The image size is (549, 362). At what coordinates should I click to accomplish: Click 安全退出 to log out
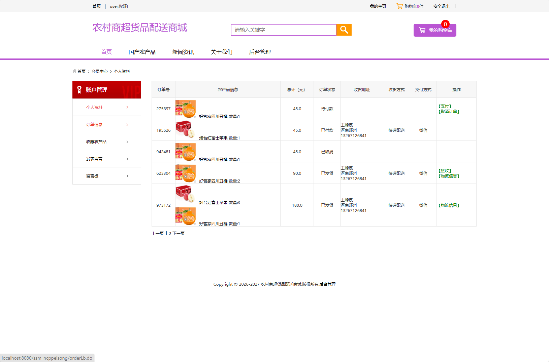click(x=442, y=6)
